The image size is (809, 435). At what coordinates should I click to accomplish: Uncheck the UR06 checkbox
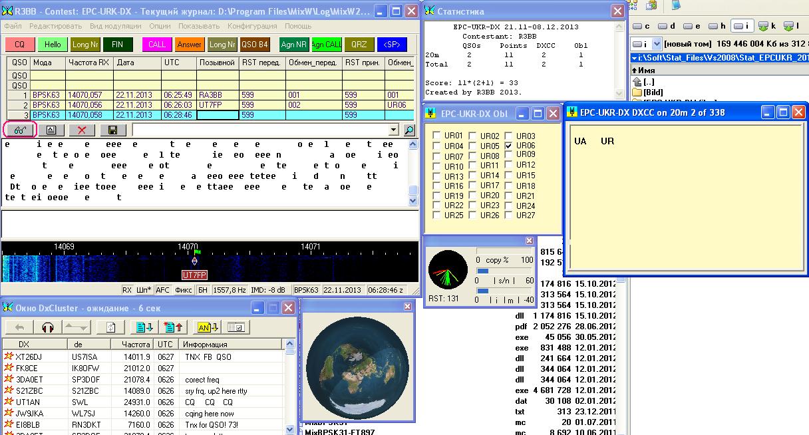pyautogui.click(x=509, y=146)
